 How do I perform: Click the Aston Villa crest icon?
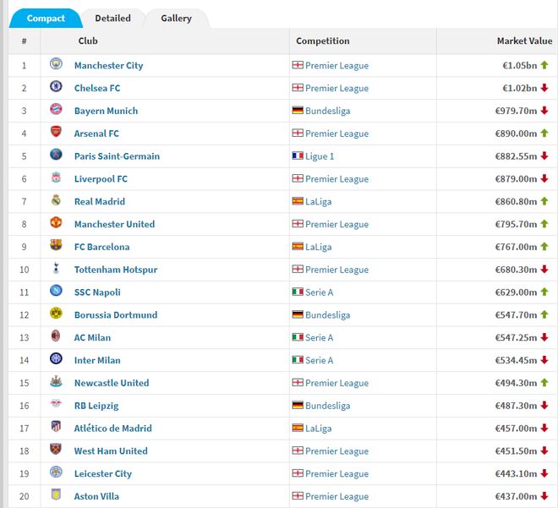click(x=56, y=496)
